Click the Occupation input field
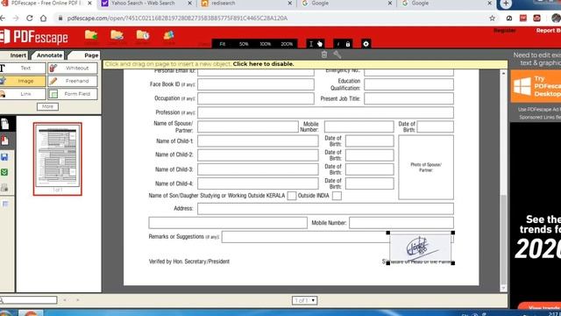561x316 pixels. pos(256,98)
